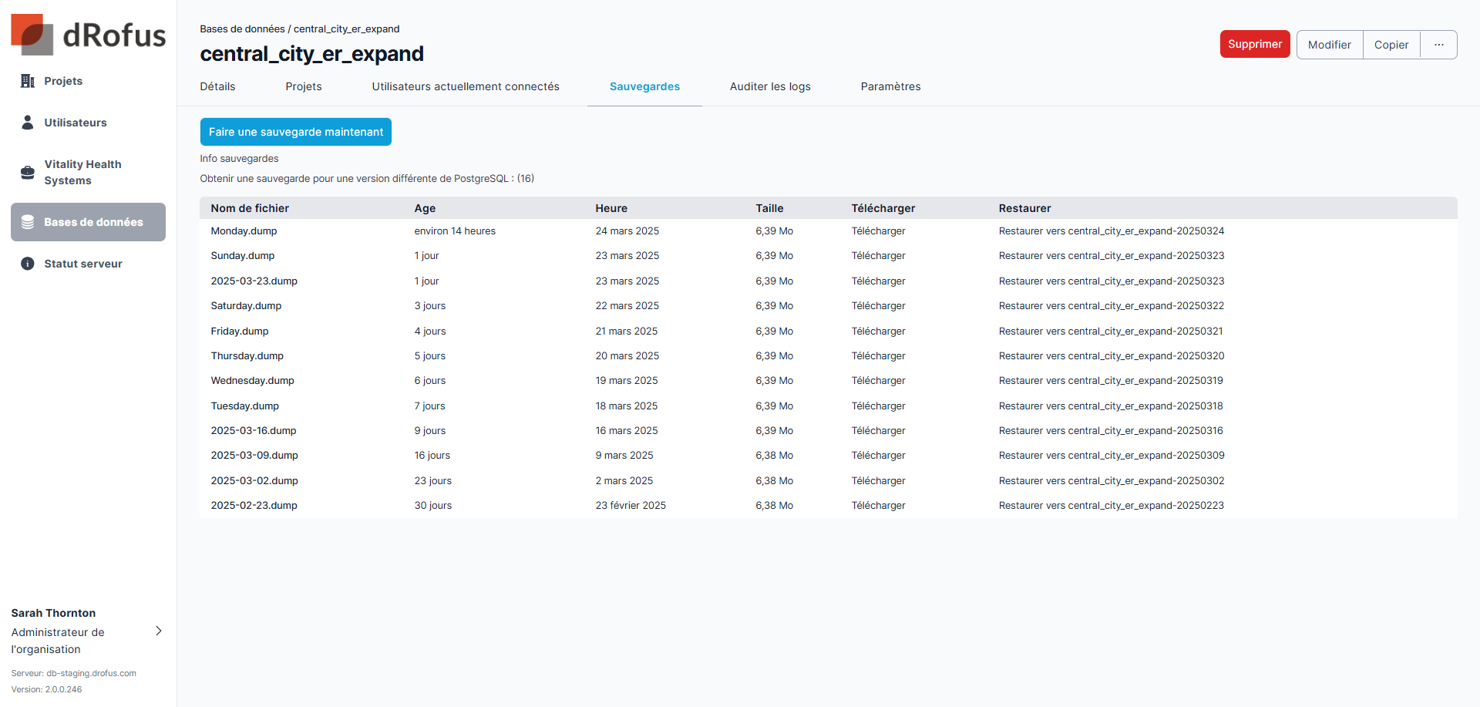Download the Monday.dump backup
This screenshot has height=707, width=1480.
pos(878,231)
